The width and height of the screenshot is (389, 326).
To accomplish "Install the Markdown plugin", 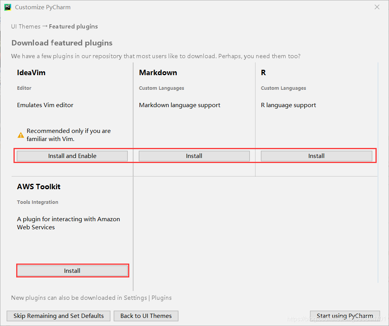I will tap(194, 156).
